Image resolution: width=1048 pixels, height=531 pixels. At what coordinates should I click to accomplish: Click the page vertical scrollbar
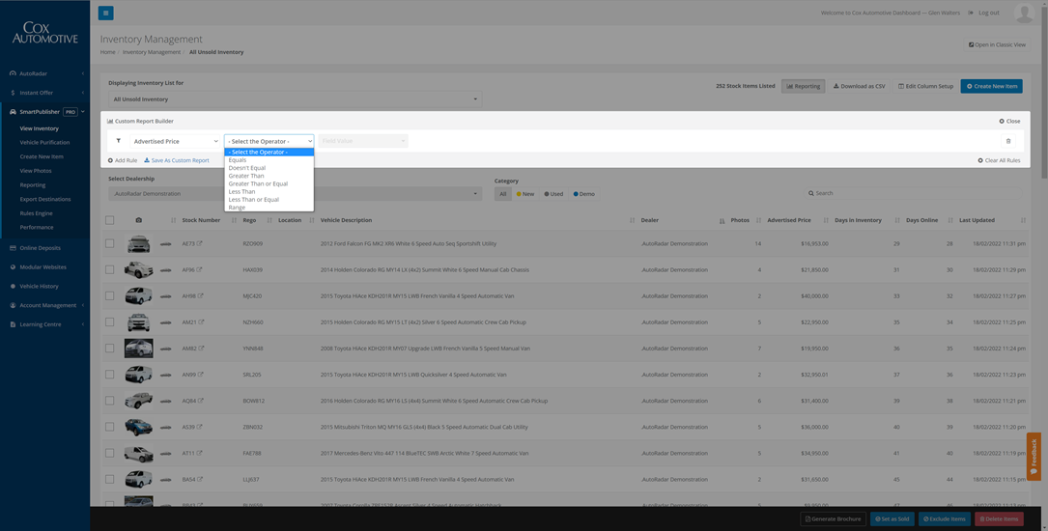(x=1044, y=94)
